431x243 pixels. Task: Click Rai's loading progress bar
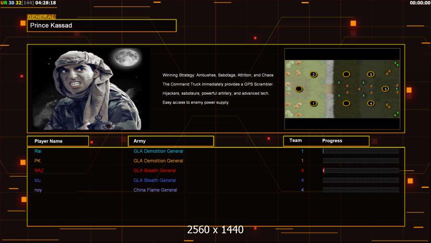pyautogui.click(x=361, y=151)
